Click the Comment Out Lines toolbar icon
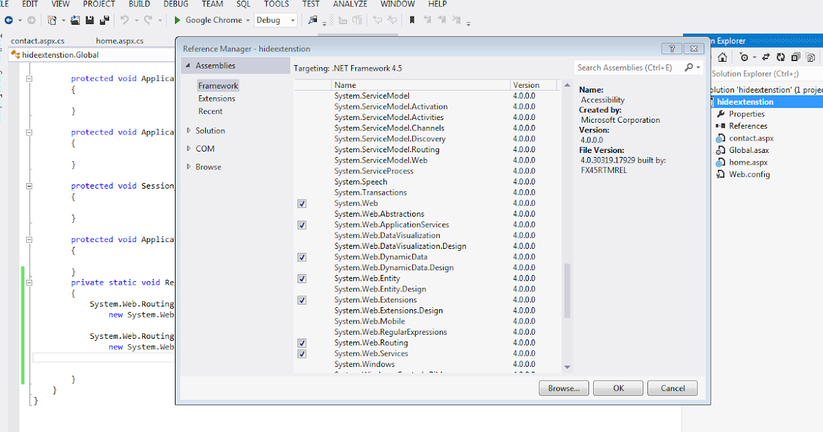823x432 pixels. 377,21
